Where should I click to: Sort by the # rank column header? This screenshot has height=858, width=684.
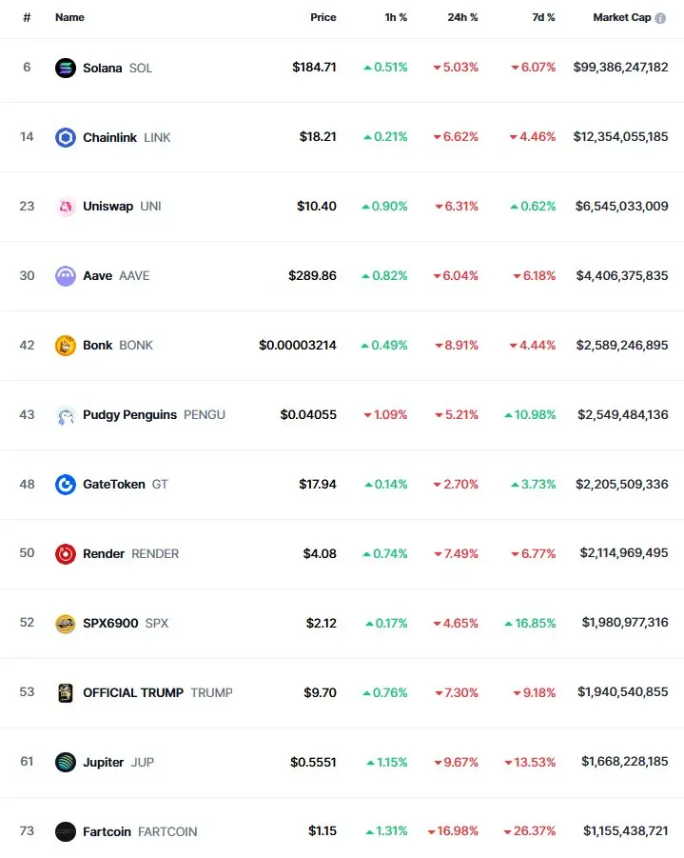27,17
